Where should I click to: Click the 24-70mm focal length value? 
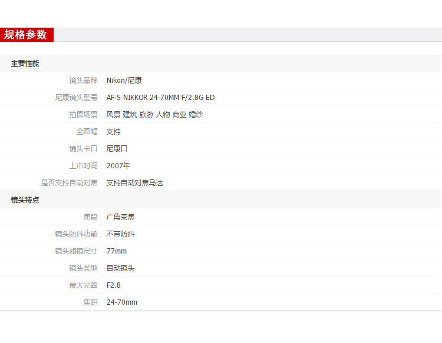coord(122,302)
